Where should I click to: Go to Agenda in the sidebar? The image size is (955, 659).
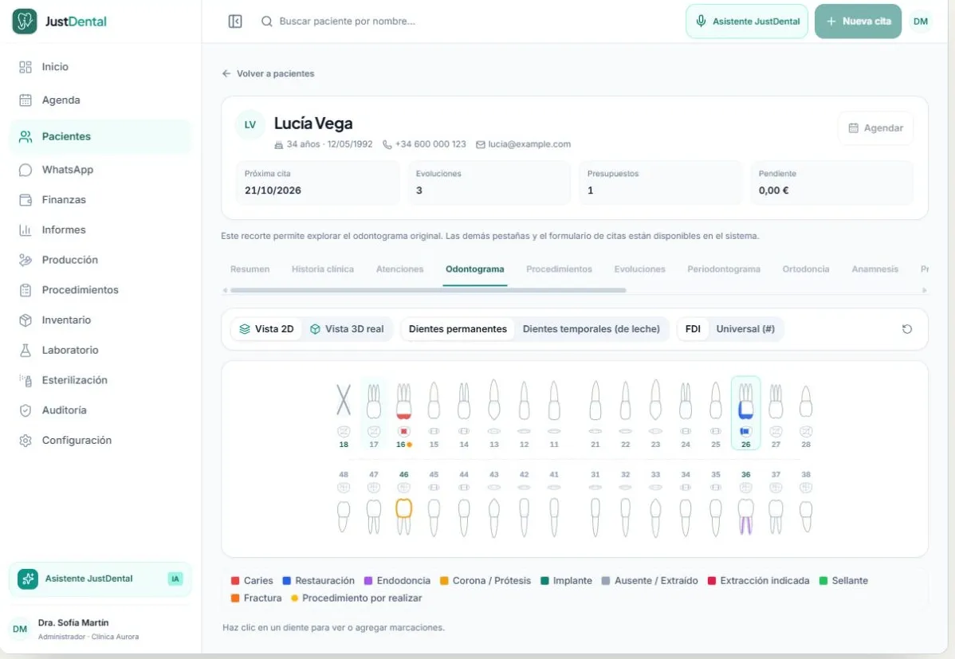pos(100,100)
